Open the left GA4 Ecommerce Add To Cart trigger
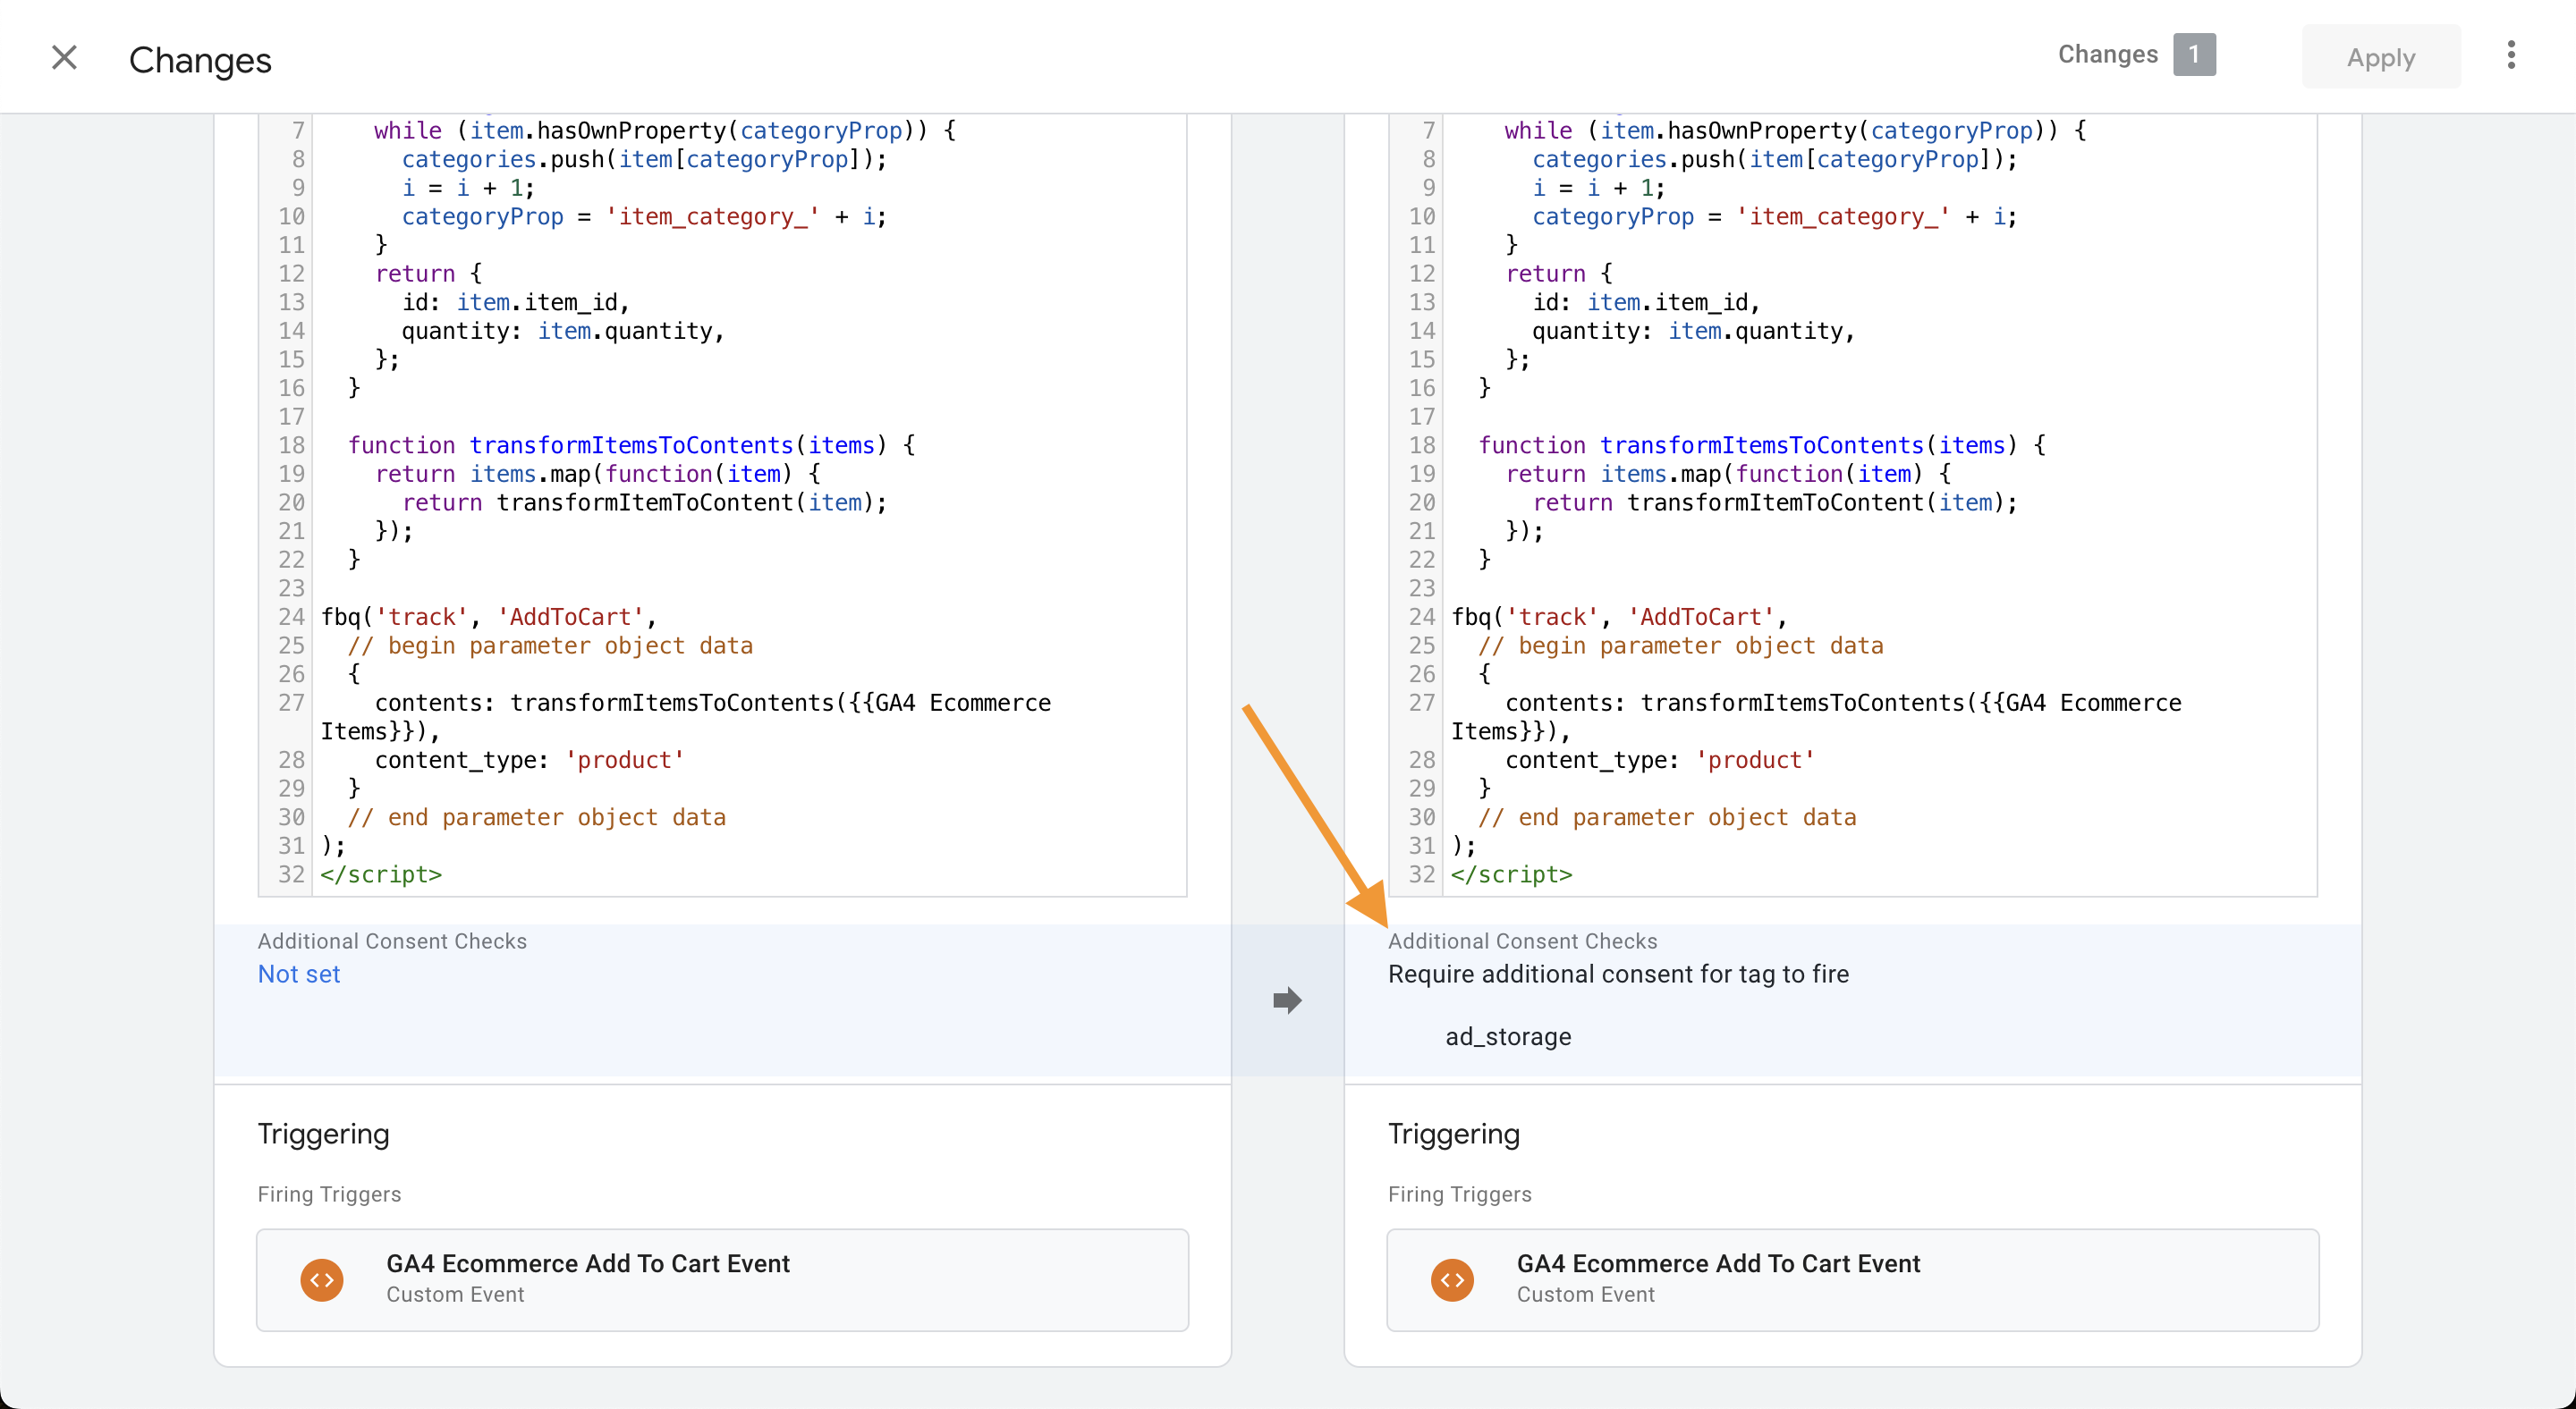Viewport: 2576px width, 1409px height. point(722,1279)
